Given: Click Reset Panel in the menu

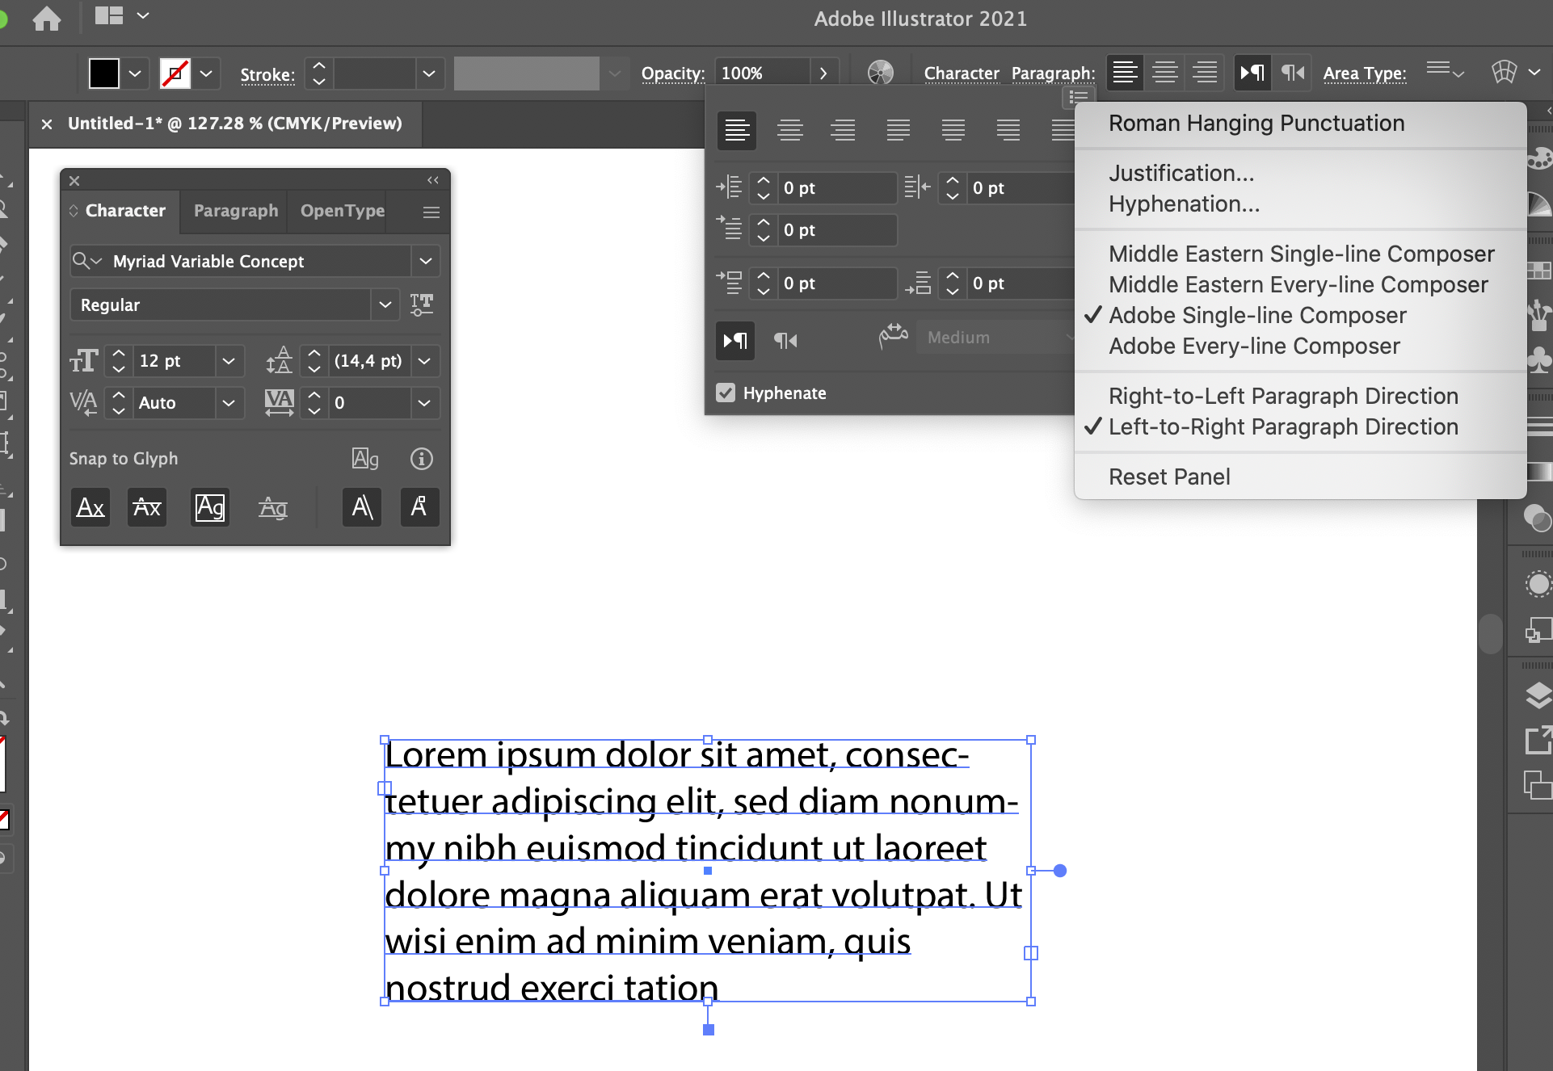Looking at the screenshot, I should pyautogui.click(x=1168, y=477).
